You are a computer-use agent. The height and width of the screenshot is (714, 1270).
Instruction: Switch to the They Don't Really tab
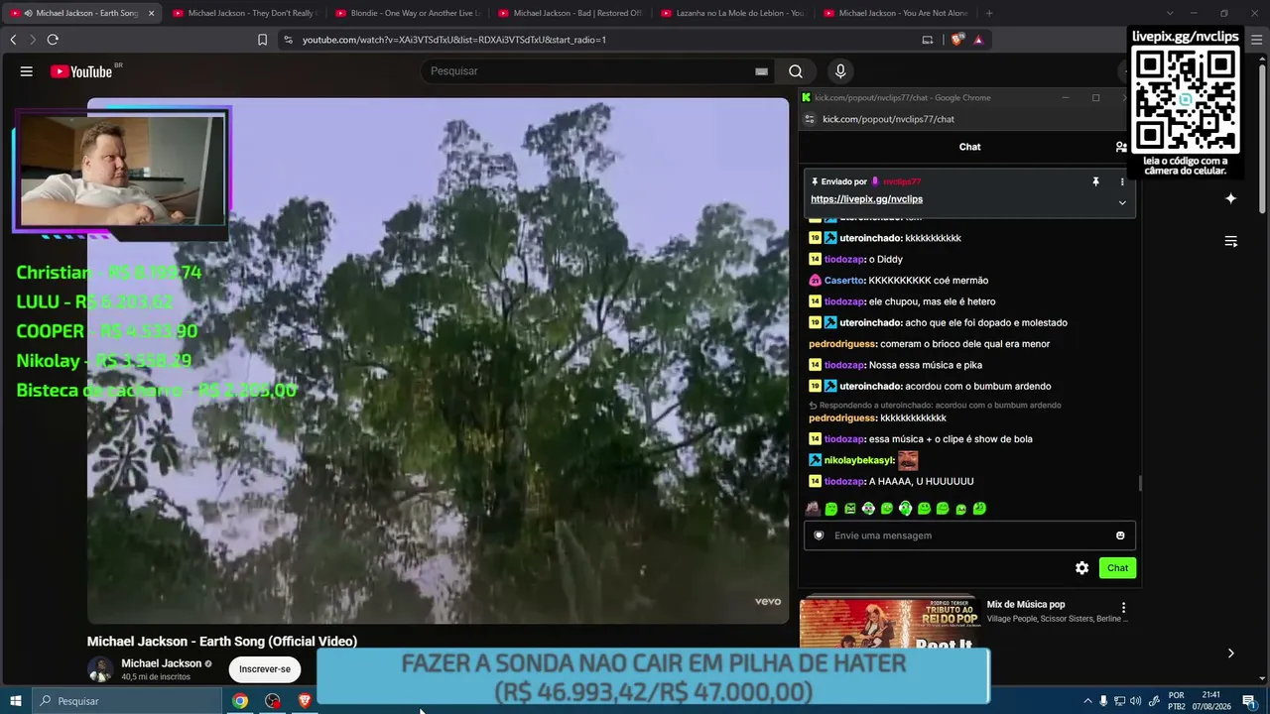(x=245, y=13)
